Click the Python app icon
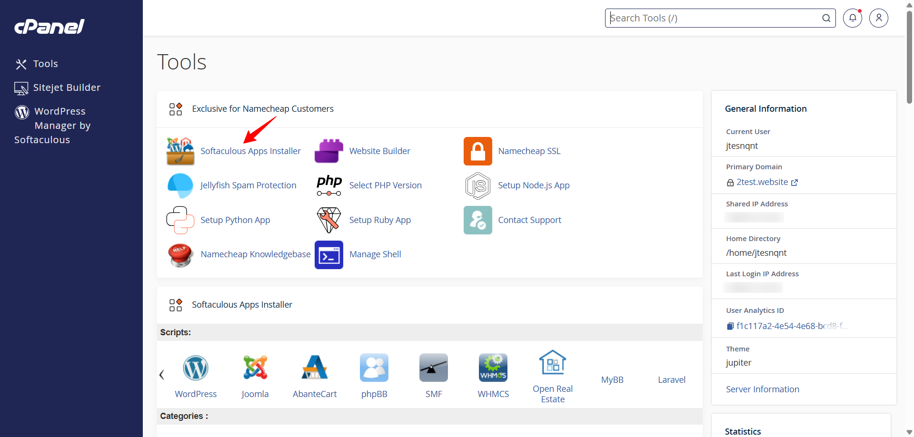 click(x=180, y=220)
